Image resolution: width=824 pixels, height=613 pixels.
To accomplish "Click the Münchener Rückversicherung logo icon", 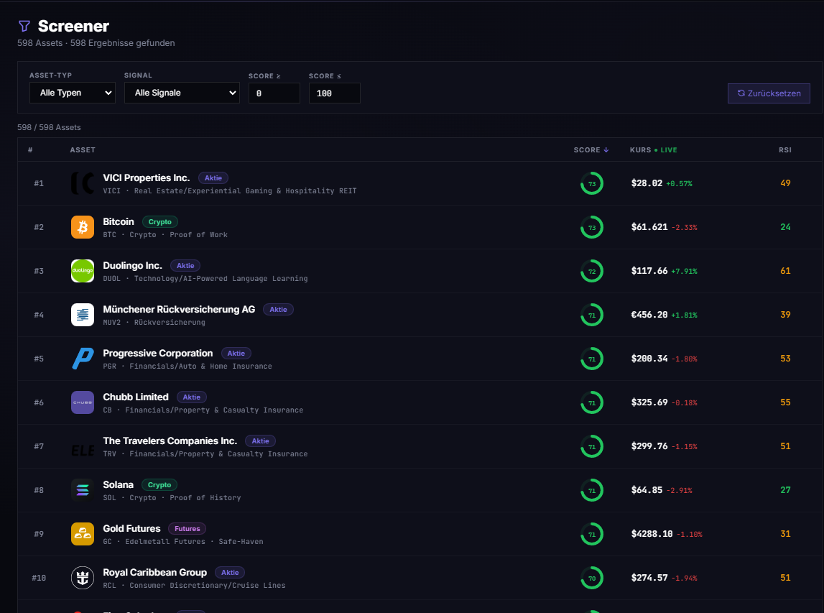I will [83, 315].
